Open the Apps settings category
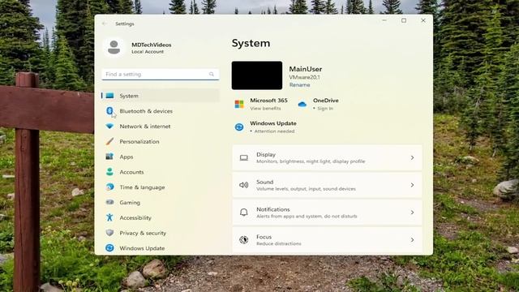The image size is (519, 292). (x=161, y=157)
